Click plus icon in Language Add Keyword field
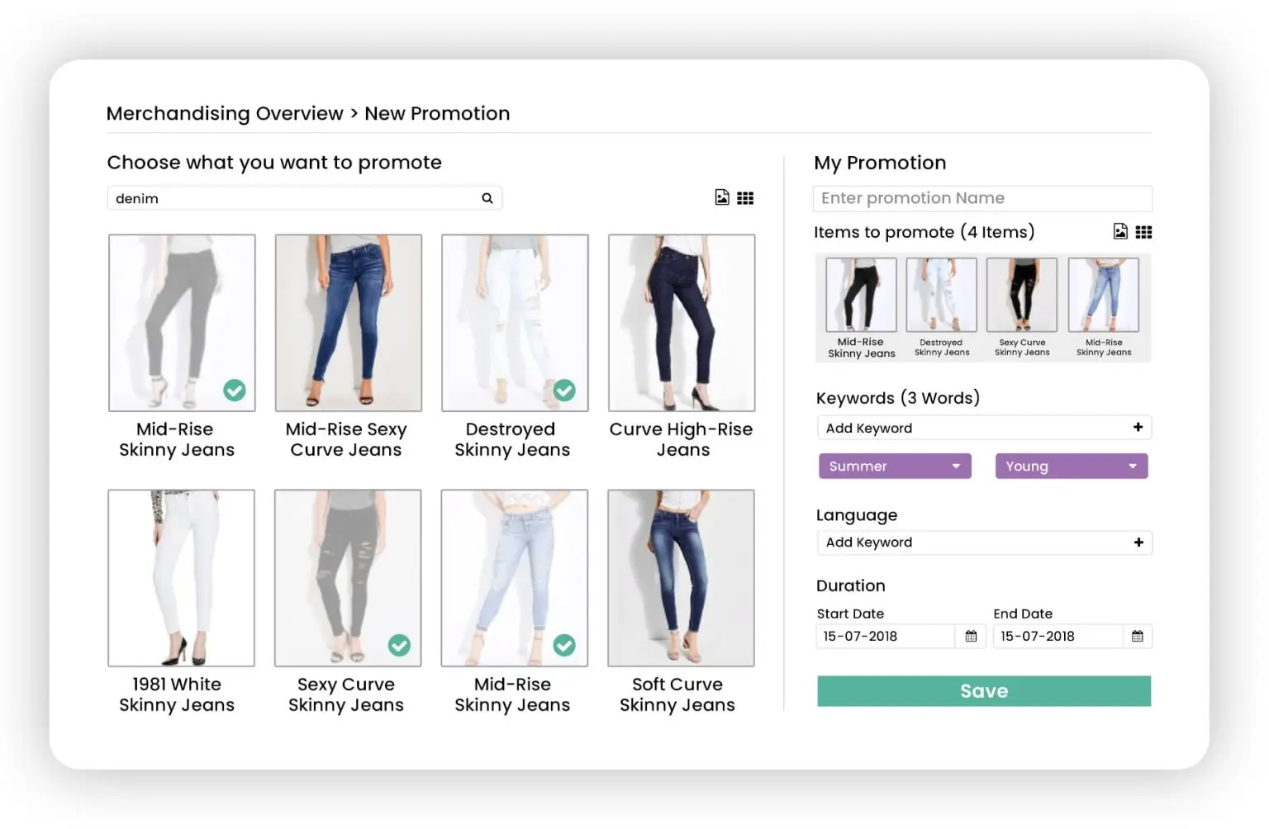 click(x=1138, y=542)
